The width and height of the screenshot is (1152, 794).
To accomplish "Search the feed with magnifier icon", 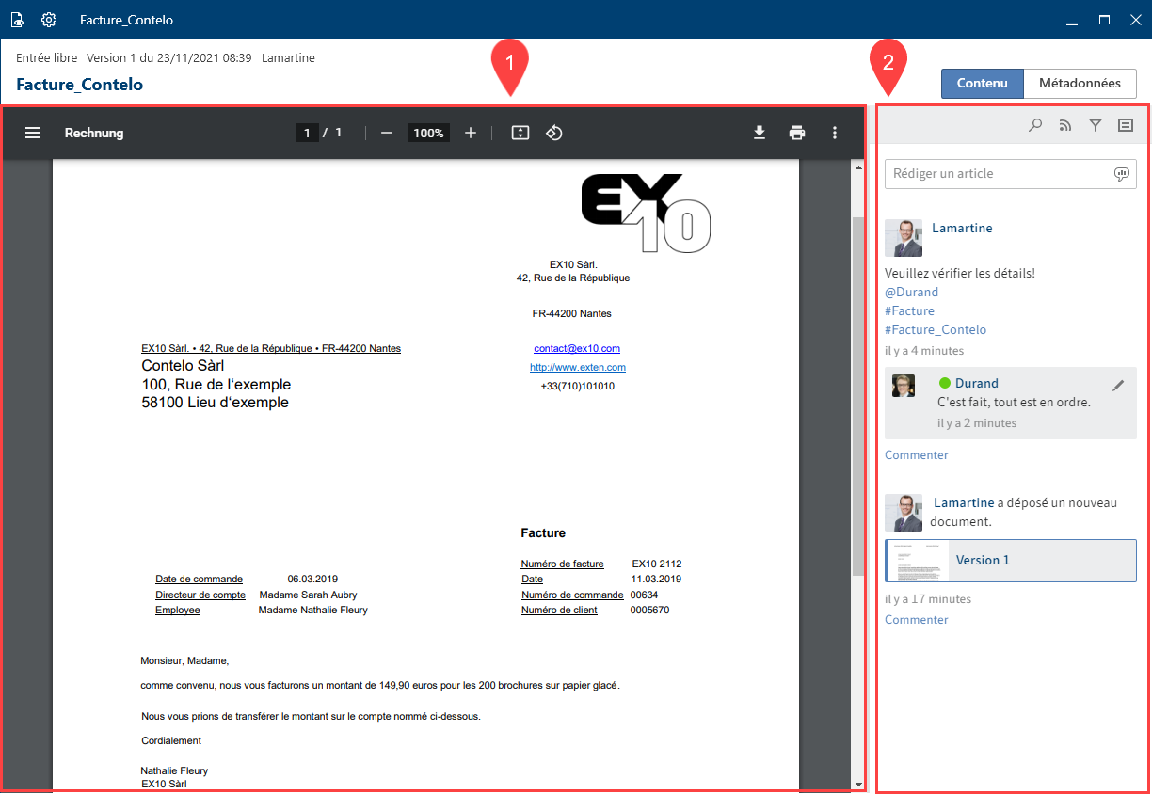I will [1035, 125].
